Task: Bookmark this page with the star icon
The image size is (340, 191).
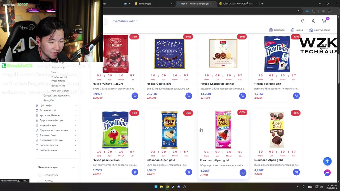Action: 299,11
